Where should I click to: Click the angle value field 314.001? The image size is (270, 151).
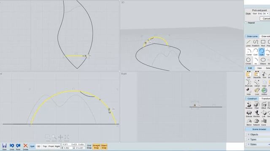[79, 148]
